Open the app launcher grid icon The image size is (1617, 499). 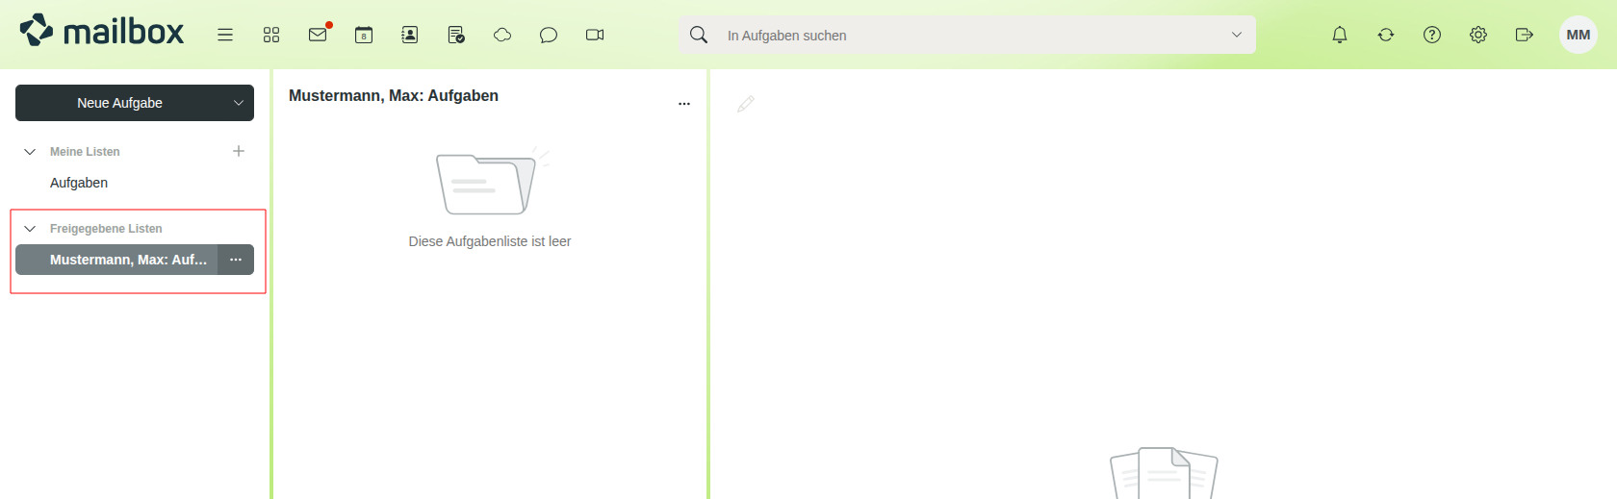point(271,35)
